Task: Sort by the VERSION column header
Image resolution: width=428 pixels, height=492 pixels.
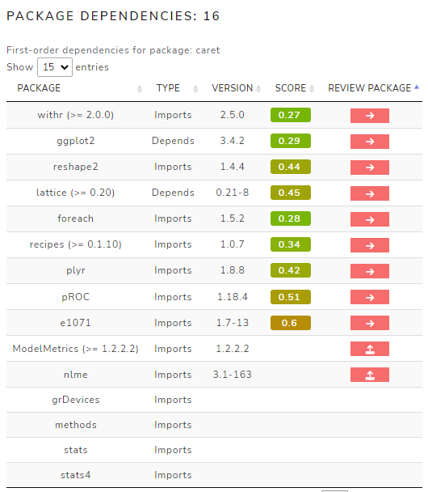Action: [233, 88]
